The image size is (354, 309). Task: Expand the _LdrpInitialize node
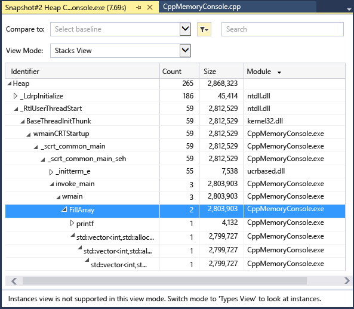(15, 96)
